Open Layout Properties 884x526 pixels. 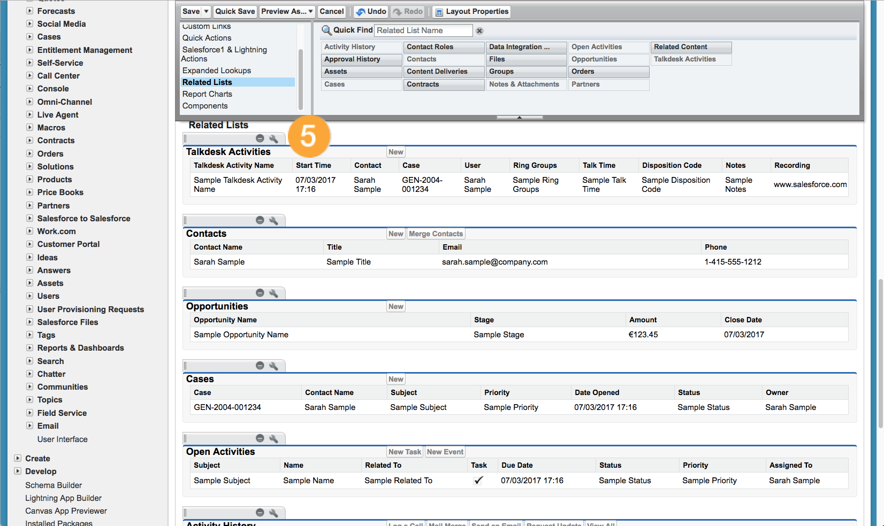[471, 11]
